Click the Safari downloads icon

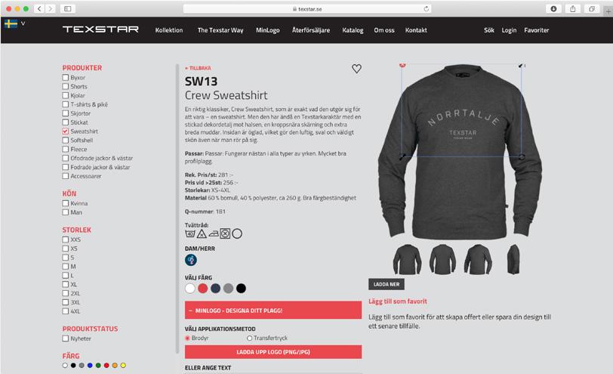[x=553, y=8]
